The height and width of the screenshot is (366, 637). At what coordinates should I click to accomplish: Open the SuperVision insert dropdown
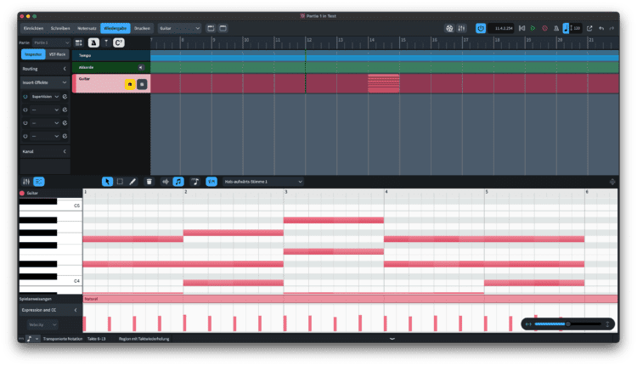tap(45, 97)
